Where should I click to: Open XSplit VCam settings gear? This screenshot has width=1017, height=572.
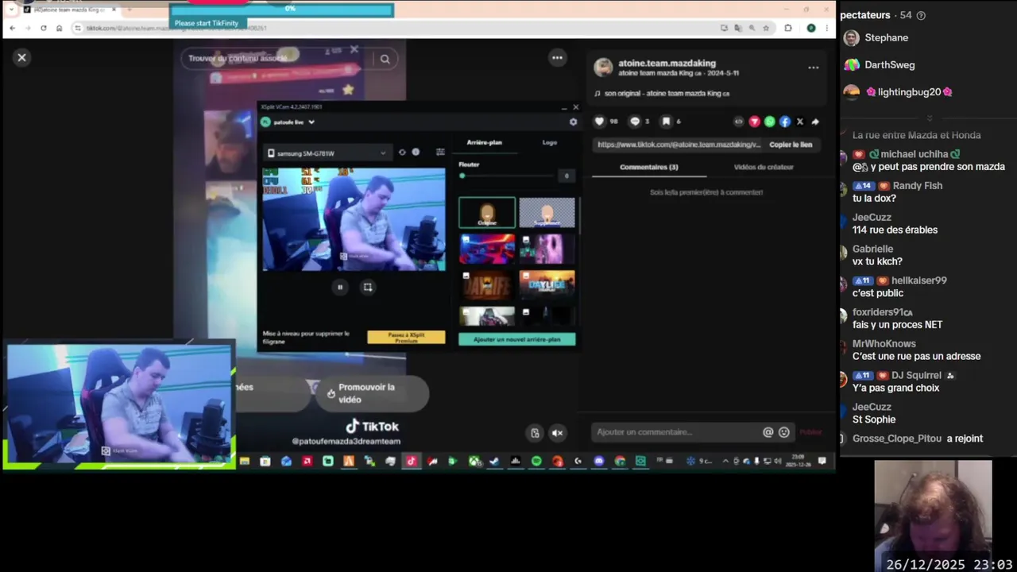[573, 122]
